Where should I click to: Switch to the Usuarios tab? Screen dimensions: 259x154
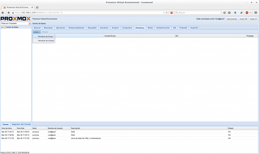(x=104, y=28)
